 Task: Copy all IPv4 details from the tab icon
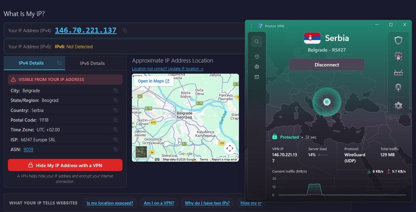(x=59, y=63)
